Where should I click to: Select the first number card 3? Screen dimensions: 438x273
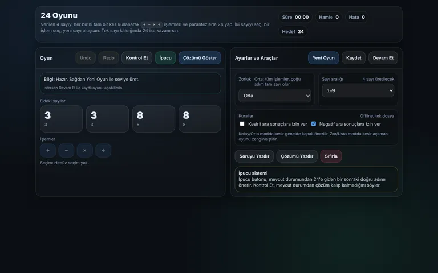(62, 119)
